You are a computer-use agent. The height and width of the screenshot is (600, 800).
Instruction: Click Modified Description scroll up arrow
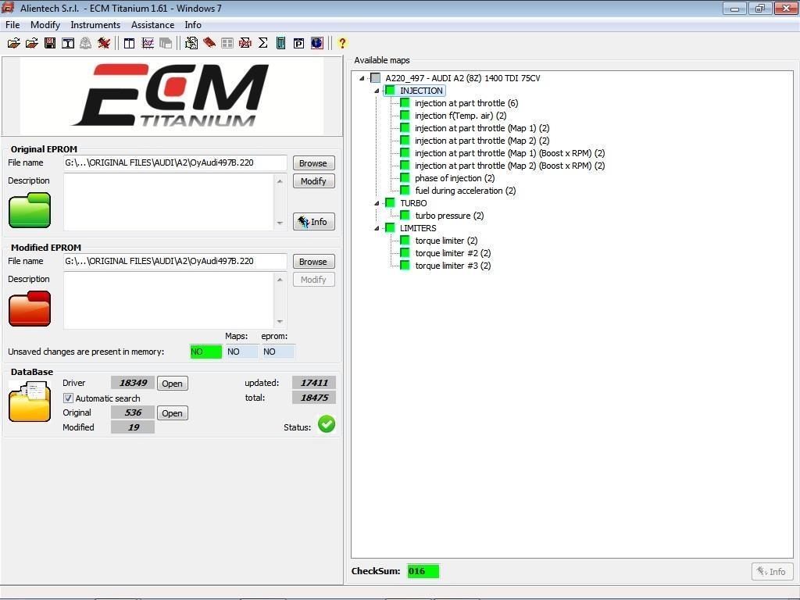[x=280, y=280]
